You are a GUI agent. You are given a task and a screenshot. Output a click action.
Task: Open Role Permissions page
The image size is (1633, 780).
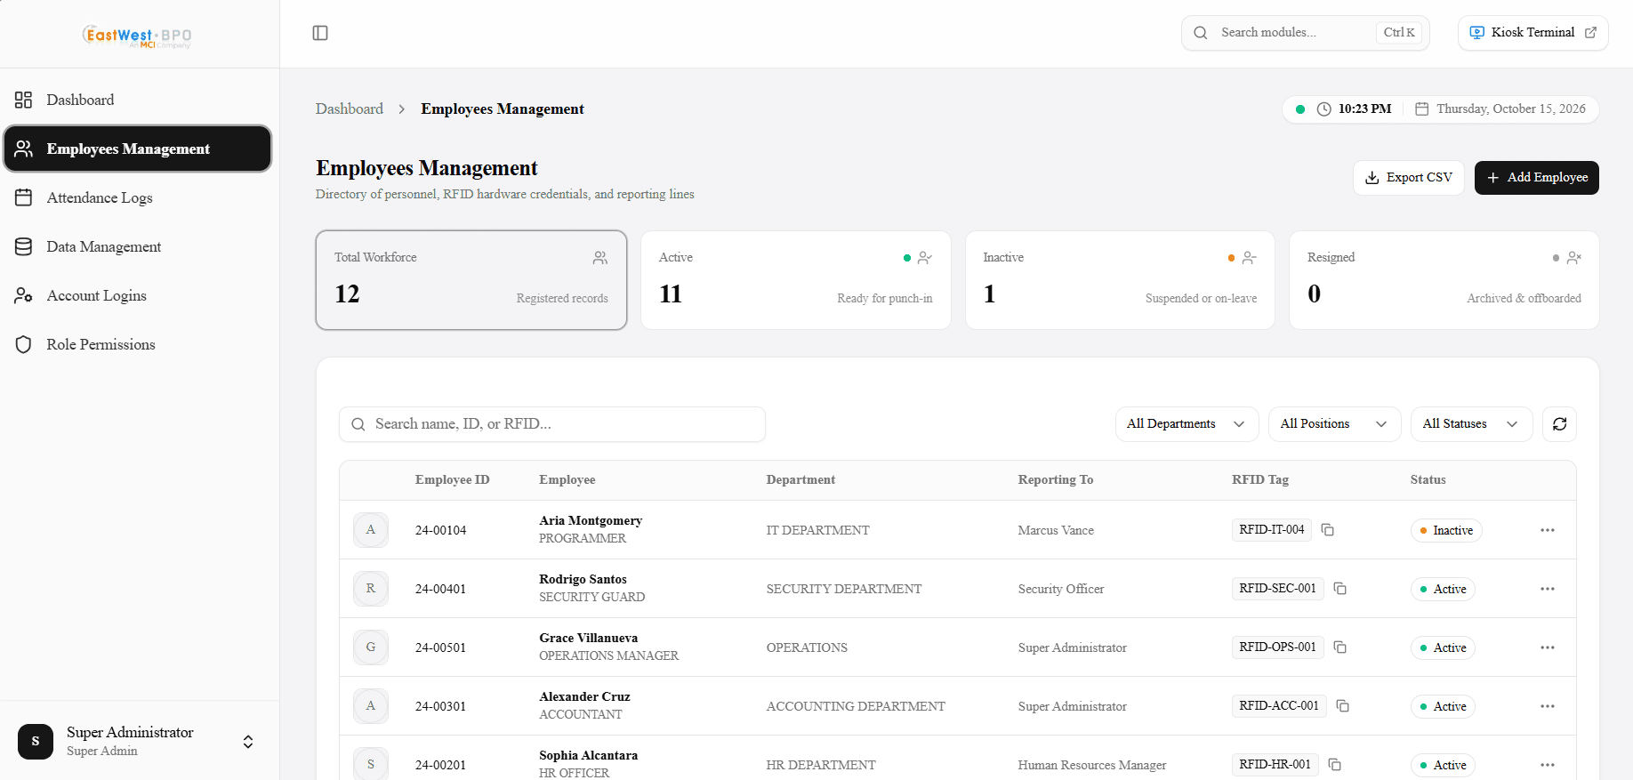pyautogui.click(x=138, y=344)
